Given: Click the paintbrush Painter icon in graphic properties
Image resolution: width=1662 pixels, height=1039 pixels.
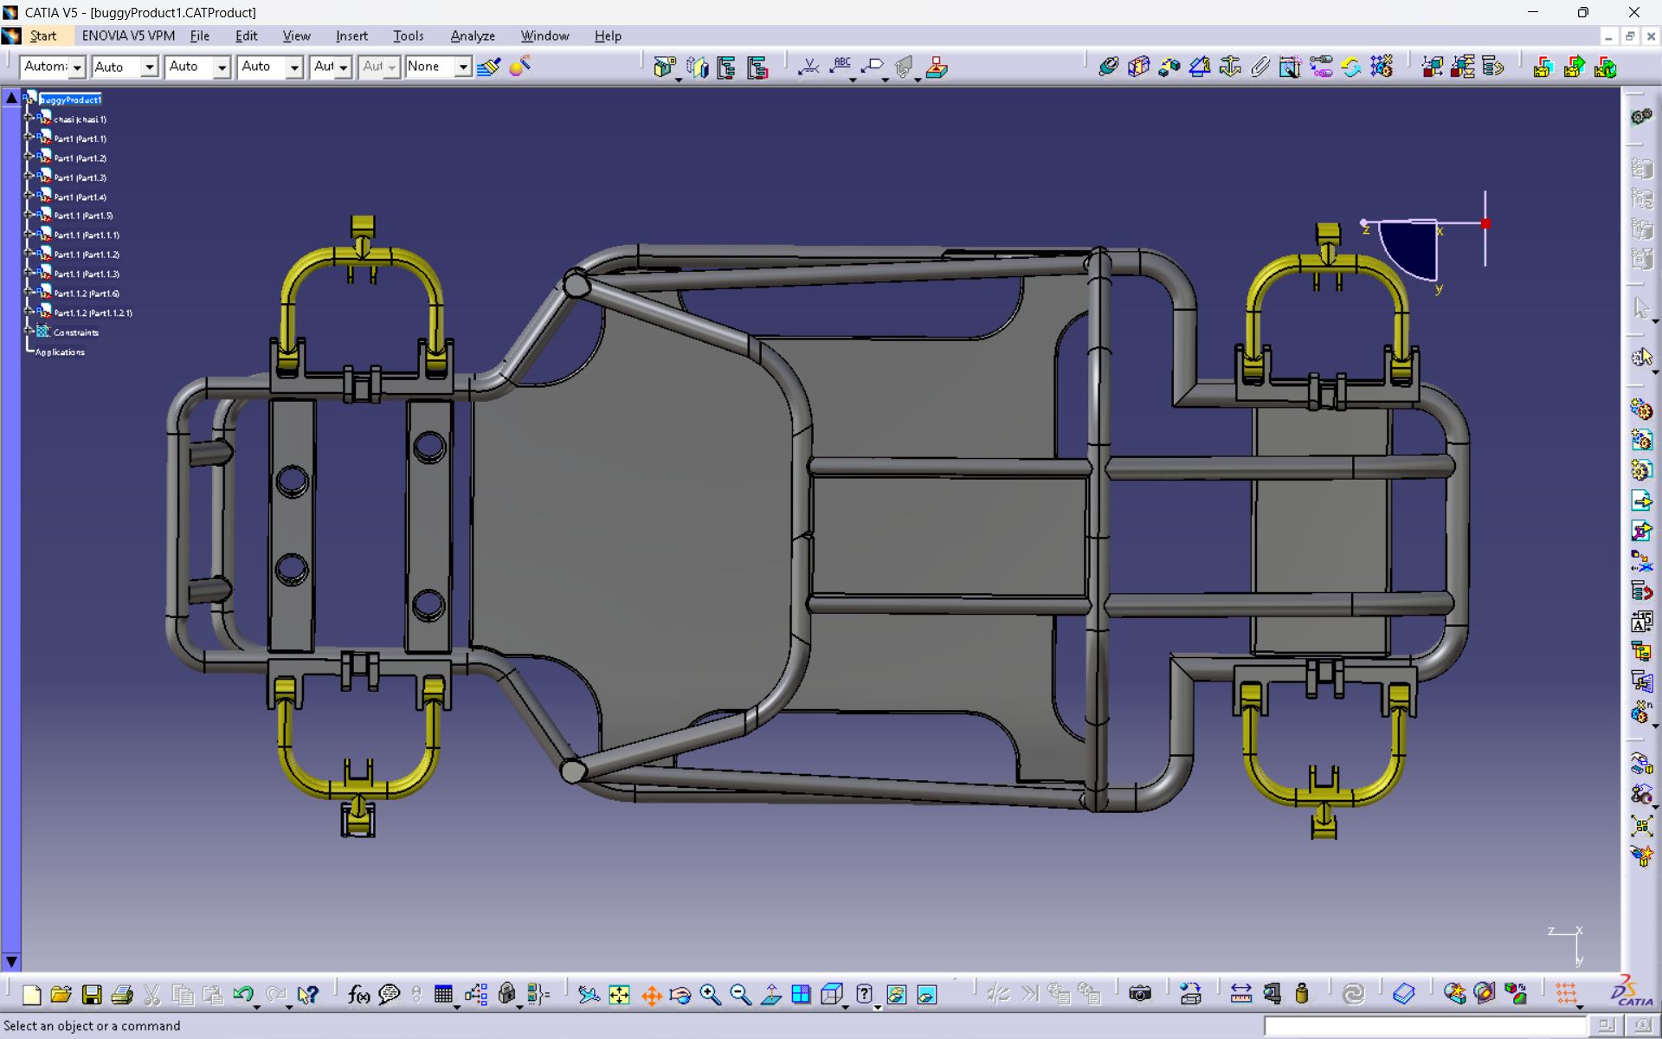Looking at the screenshot, I should click(x=489, y=67).
